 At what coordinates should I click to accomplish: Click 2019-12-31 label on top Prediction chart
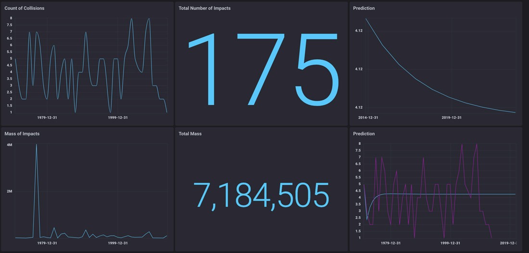coord(452,117)
